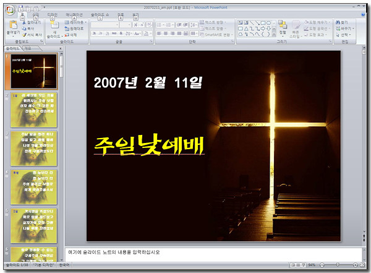Select the Oval shape in gallery

point(269,23)
